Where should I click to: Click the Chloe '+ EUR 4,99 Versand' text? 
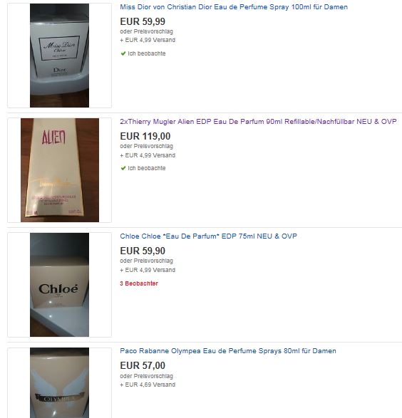pyautogui.click(x=148, y=270)
